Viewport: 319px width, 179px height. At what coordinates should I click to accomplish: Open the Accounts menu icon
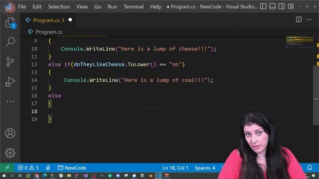[x=10, y=133]
